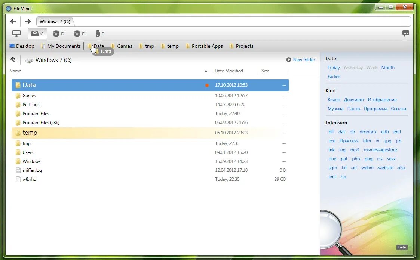This screenshot has width=420, height=260.
Task: Open temp bookmark in favorites bar
Action: (170, 46)
